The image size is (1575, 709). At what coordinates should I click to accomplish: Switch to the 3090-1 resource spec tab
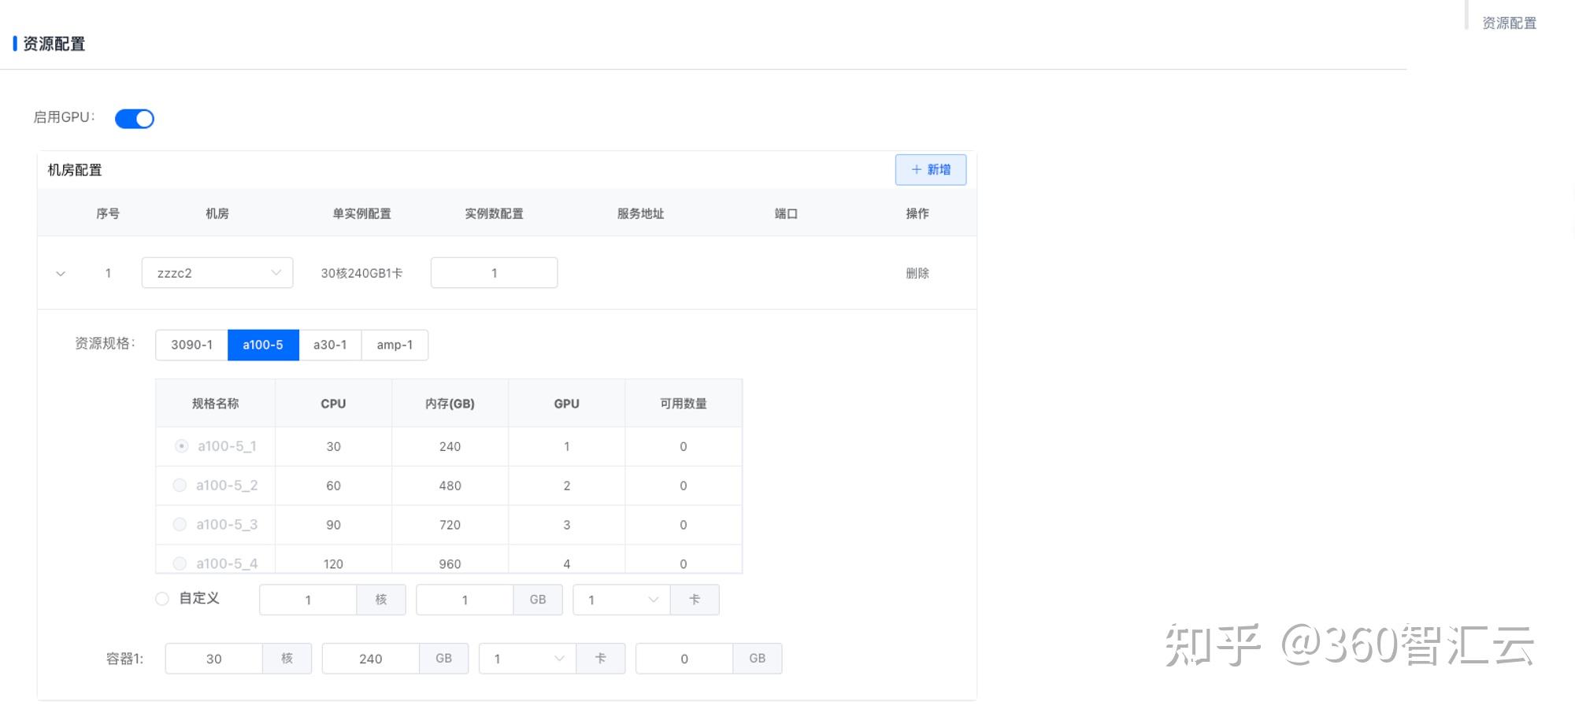pos(191,345)
